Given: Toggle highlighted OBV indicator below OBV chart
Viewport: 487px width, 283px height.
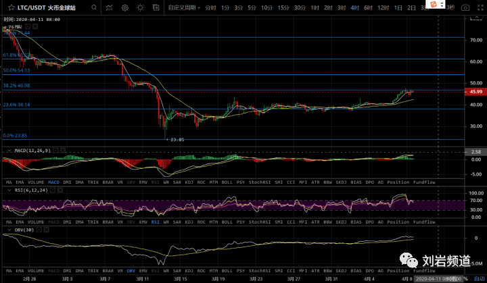Looking at the screenshot, I should 131,271.
